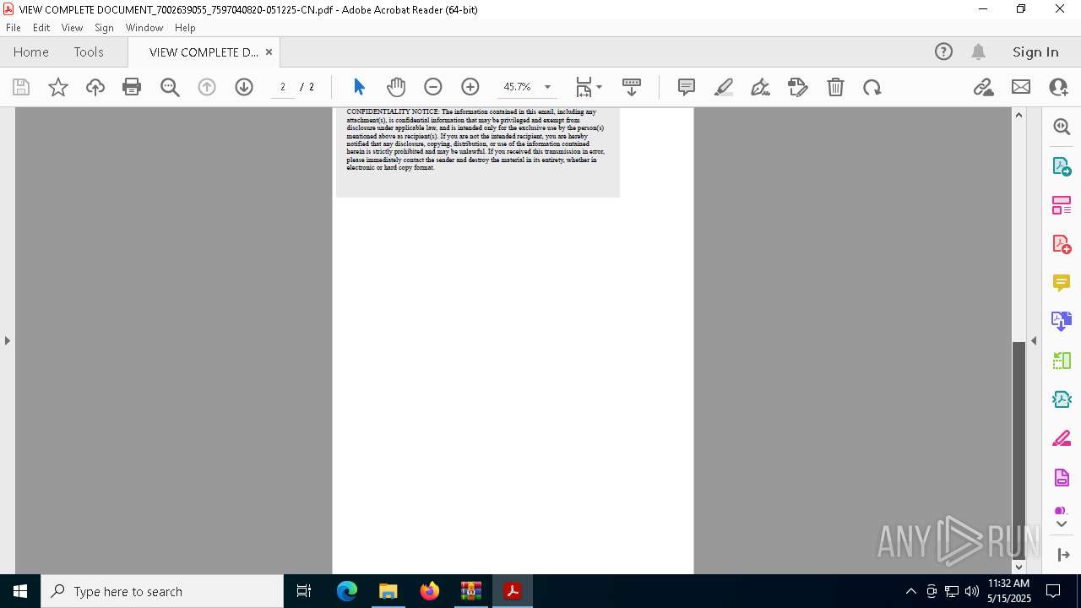The height and width of the screenshot is (608, 1081).
Task: Choose the arrow Selection tool
Action: coord(359,87)
